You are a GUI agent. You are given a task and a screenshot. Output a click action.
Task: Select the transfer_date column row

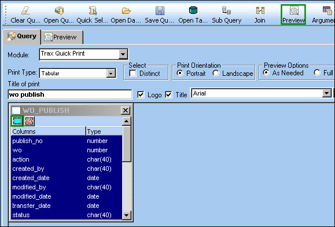[x=67, y=206]
